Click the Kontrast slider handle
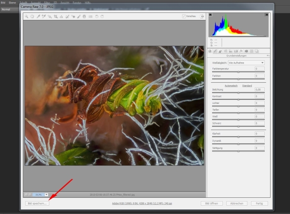This screenshot has width=290, height=214. point(238,99)
